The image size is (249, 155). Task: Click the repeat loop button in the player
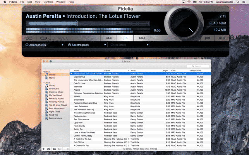click(x=43, y=38)
